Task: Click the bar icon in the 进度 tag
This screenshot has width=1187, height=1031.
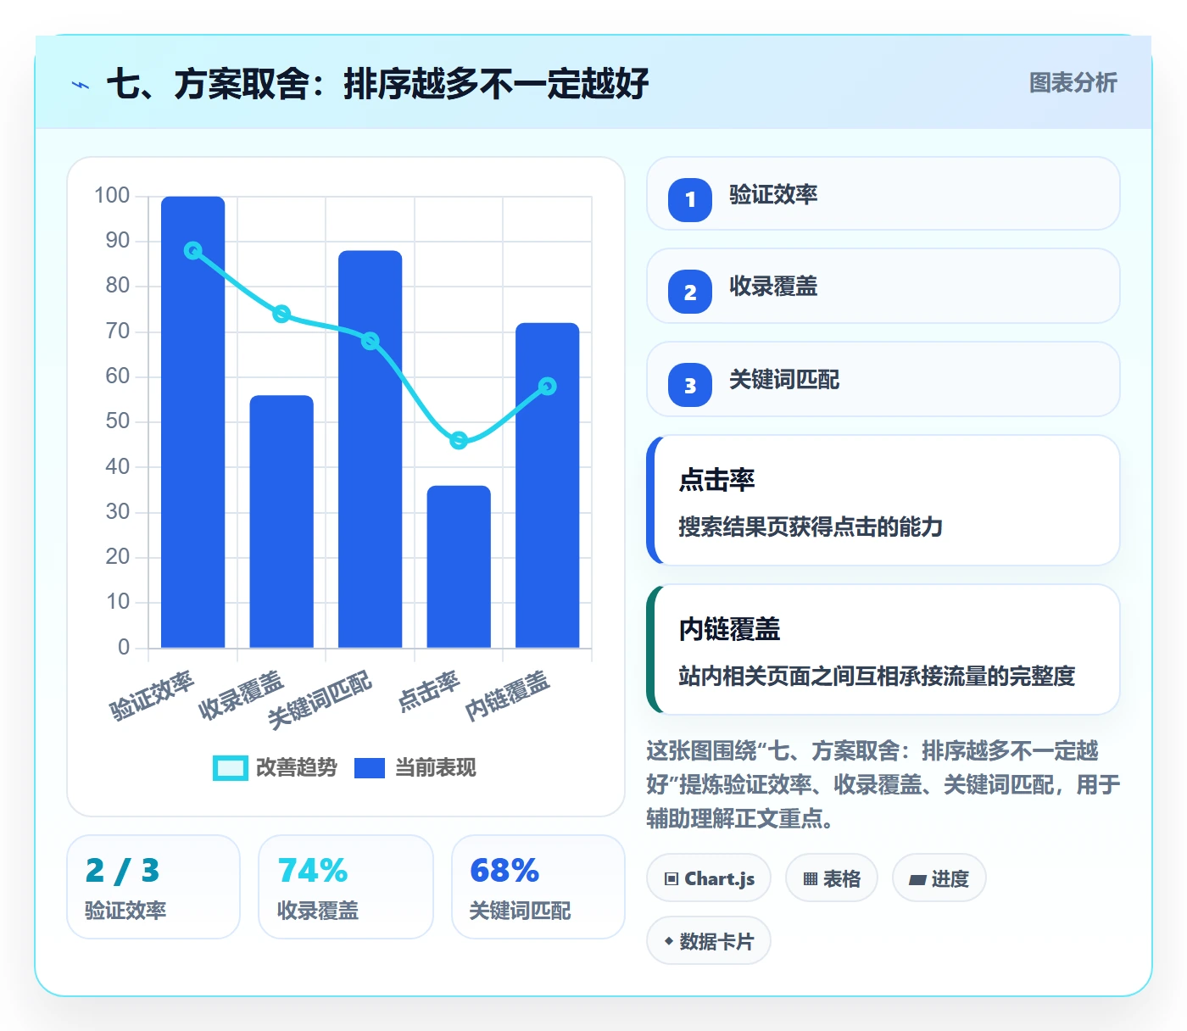Action: [917, 880]
